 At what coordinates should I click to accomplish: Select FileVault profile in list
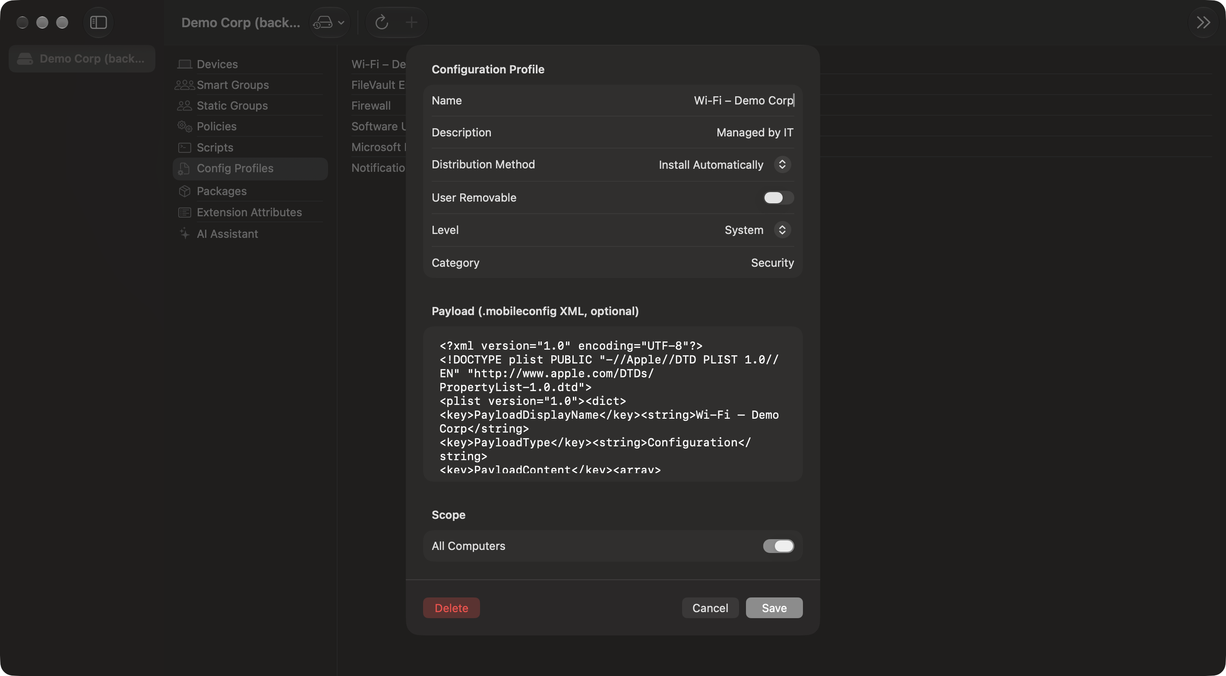tap(378, 85)
